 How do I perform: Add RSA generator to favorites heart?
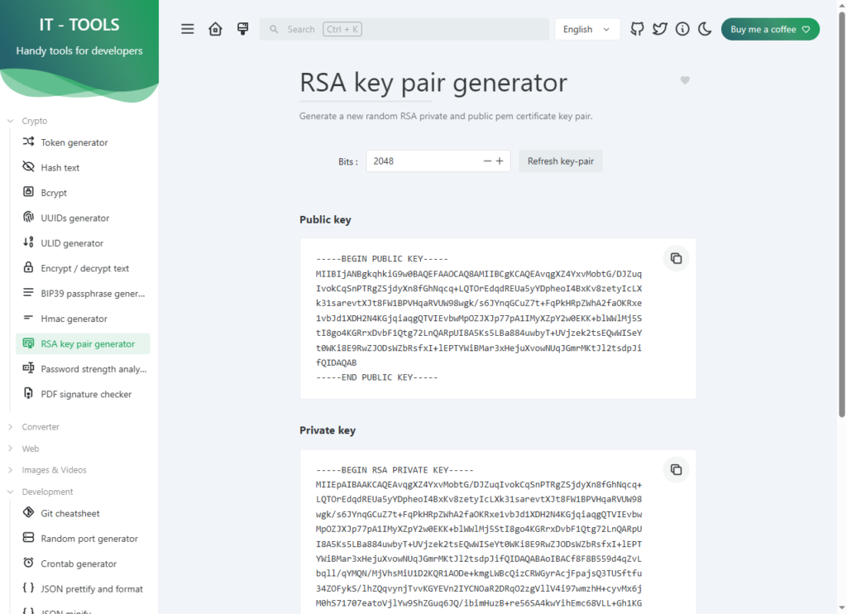(685, 80)
